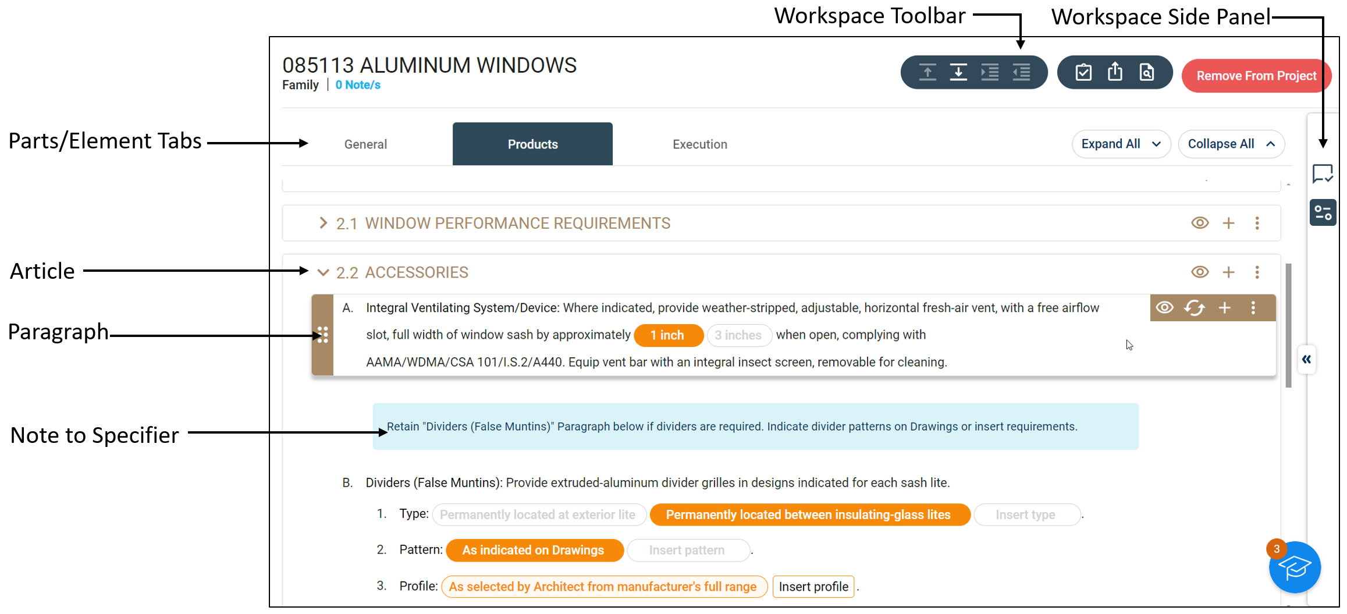The image size is (1347, 614).
Task: Click the settings sliders icon in side panel
Action: (1323, 212)
